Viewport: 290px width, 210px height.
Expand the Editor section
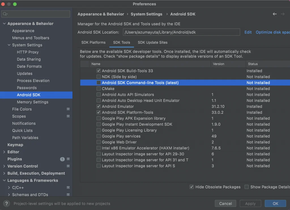[4, 152]
